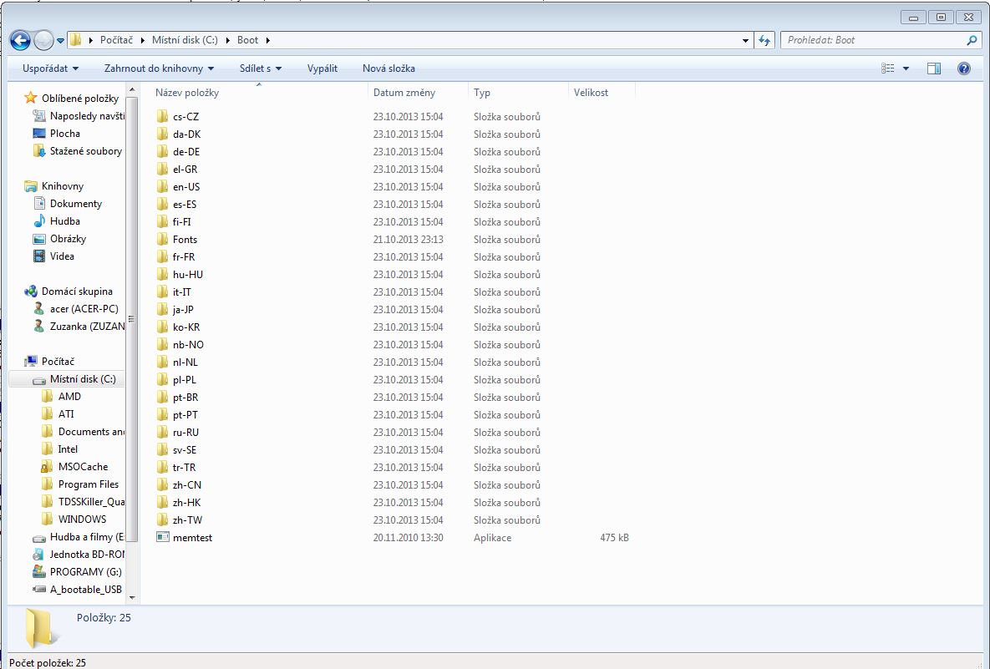Image resolution: width=990 pixels, height=669 pixels.
Task: Select the pl-PL folder
Action: tap(184, 379)
